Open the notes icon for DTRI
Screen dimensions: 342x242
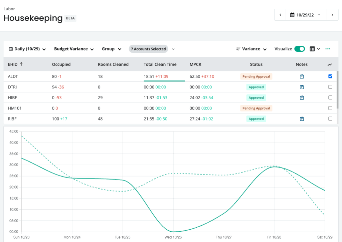click(x=302, y=87)
